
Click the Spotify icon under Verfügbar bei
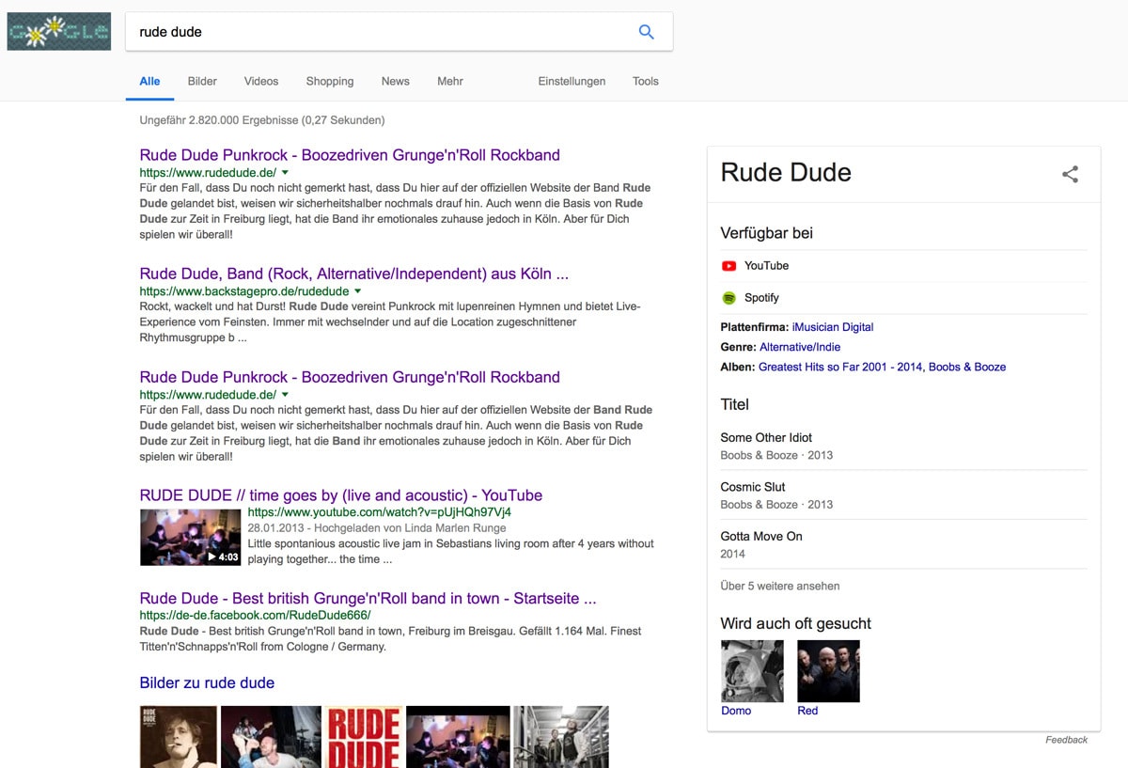728,298
